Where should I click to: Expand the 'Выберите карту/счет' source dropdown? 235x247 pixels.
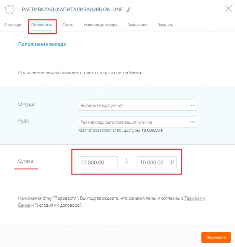coord(137,105)
